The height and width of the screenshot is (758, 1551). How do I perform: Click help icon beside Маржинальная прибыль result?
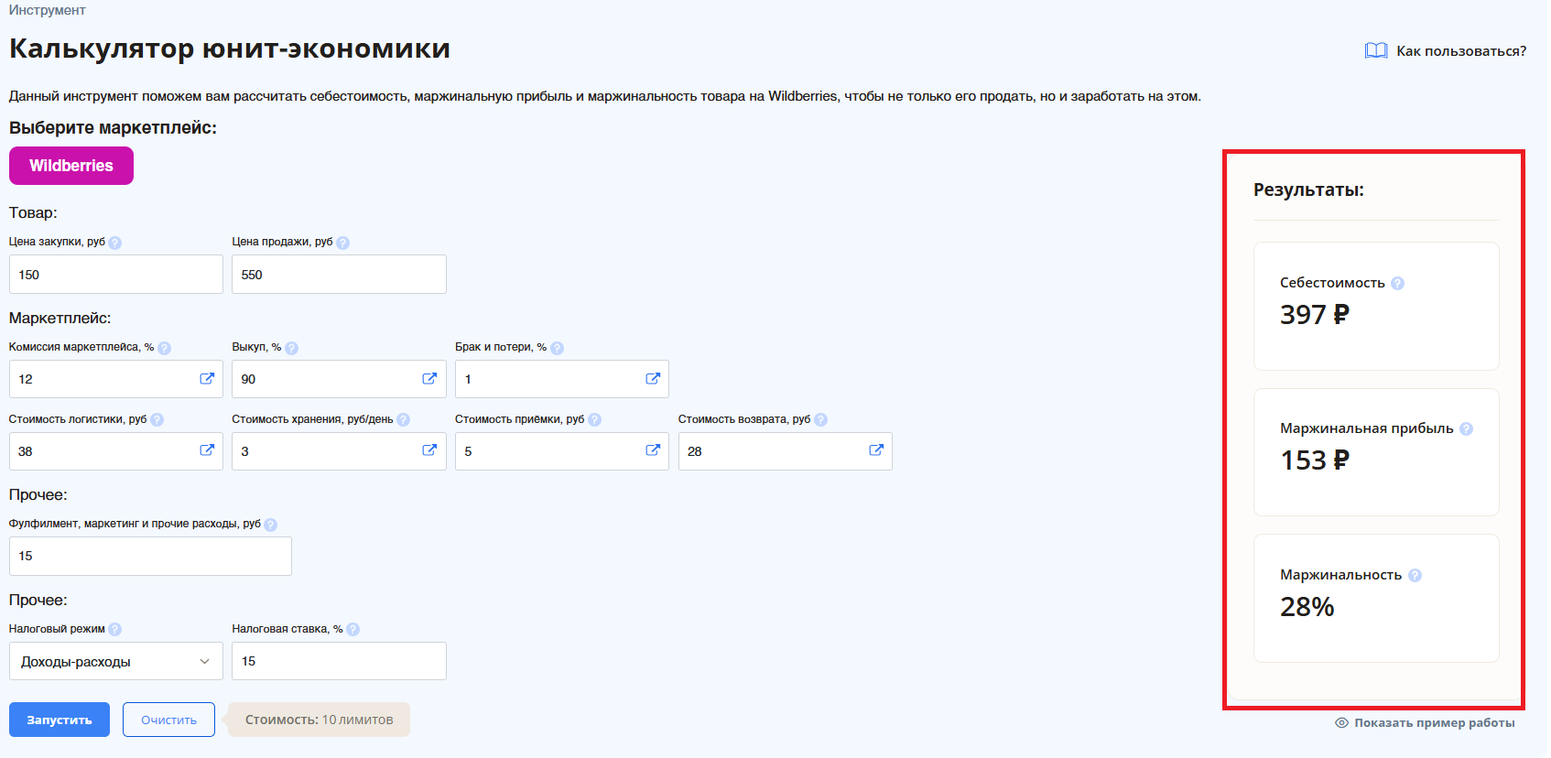click(1466, 429)
